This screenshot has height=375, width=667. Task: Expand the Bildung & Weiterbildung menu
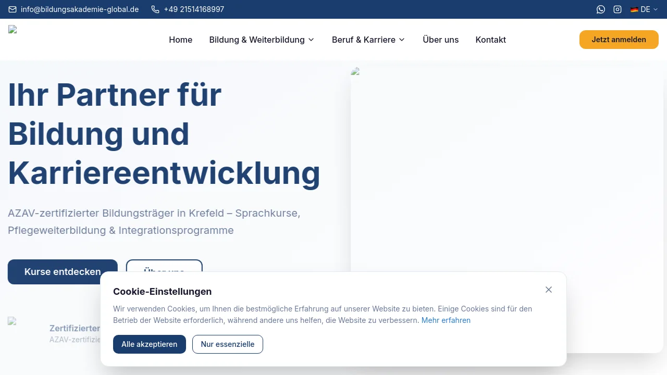[x=262, y=40]
